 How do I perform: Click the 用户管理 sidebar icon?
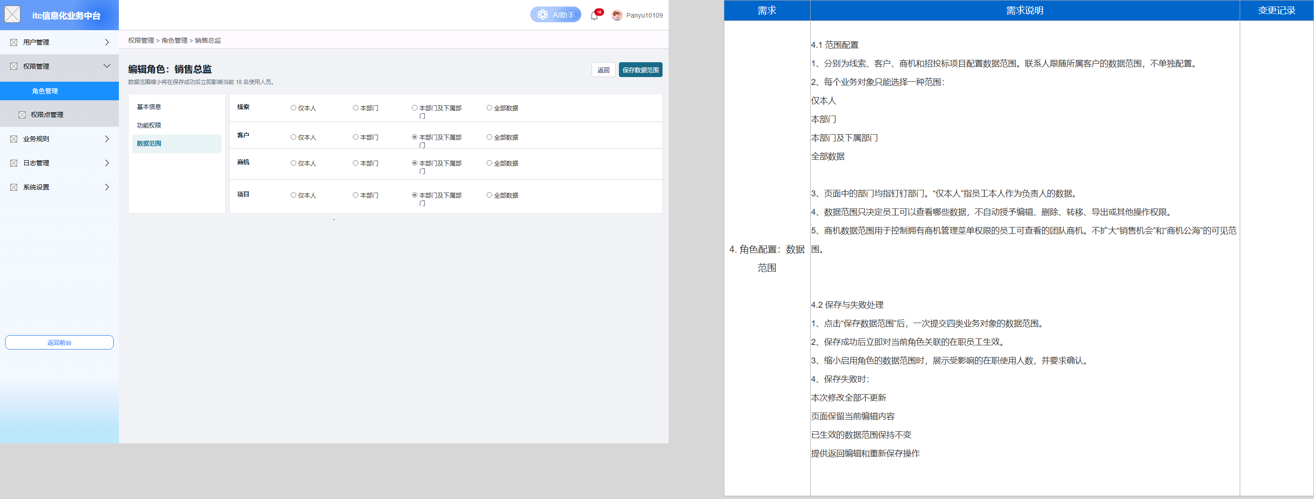[14, 42]
